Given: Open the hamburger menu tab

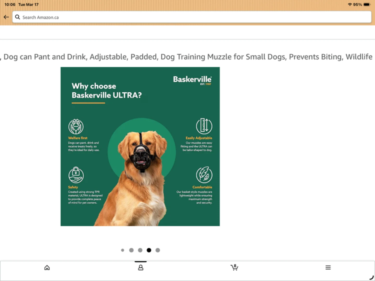Looking at the screenshot, I should point(328,267).
